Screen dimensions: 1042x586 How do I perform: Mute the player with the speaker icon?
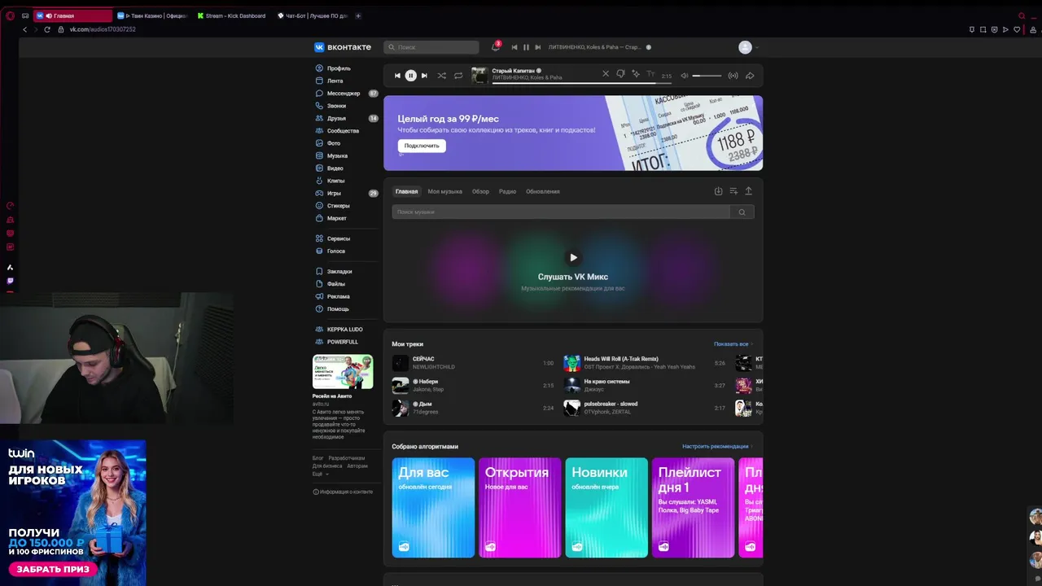click(x=685, y=76)
